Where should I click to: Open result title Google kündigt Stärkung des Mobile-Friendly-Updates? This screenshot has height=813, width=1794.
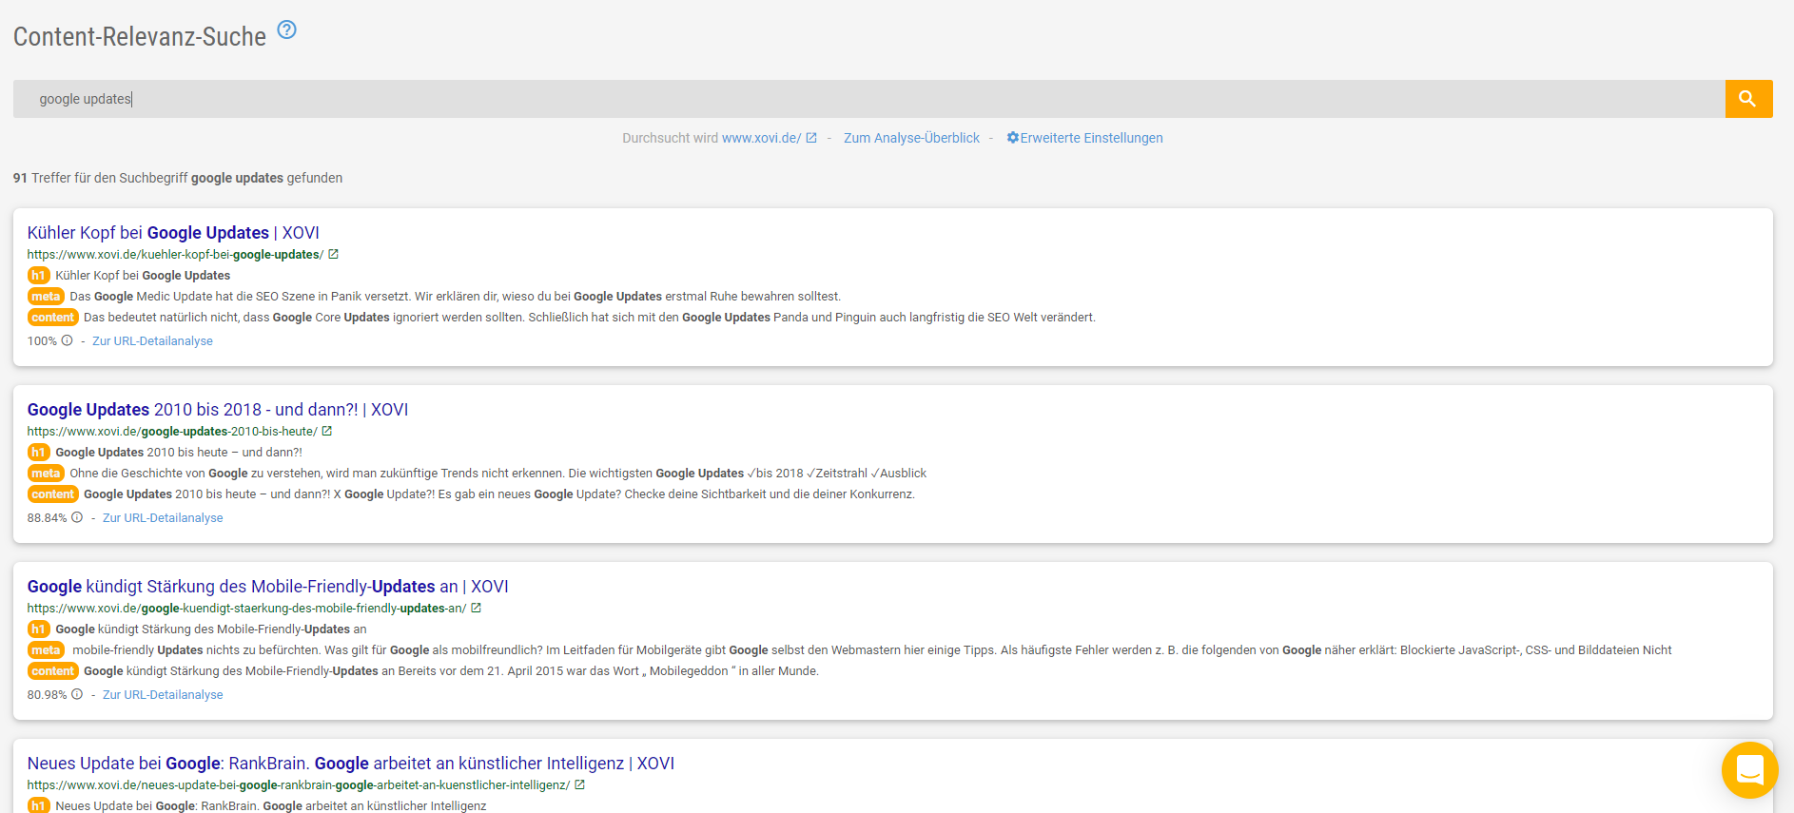[268, 587]
